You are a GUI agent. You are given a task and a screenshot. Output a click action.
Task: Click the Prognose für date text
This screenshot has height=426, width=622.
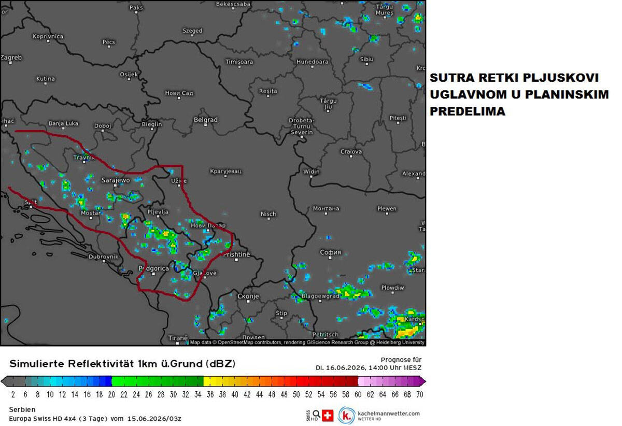click(x=369, y=364)
